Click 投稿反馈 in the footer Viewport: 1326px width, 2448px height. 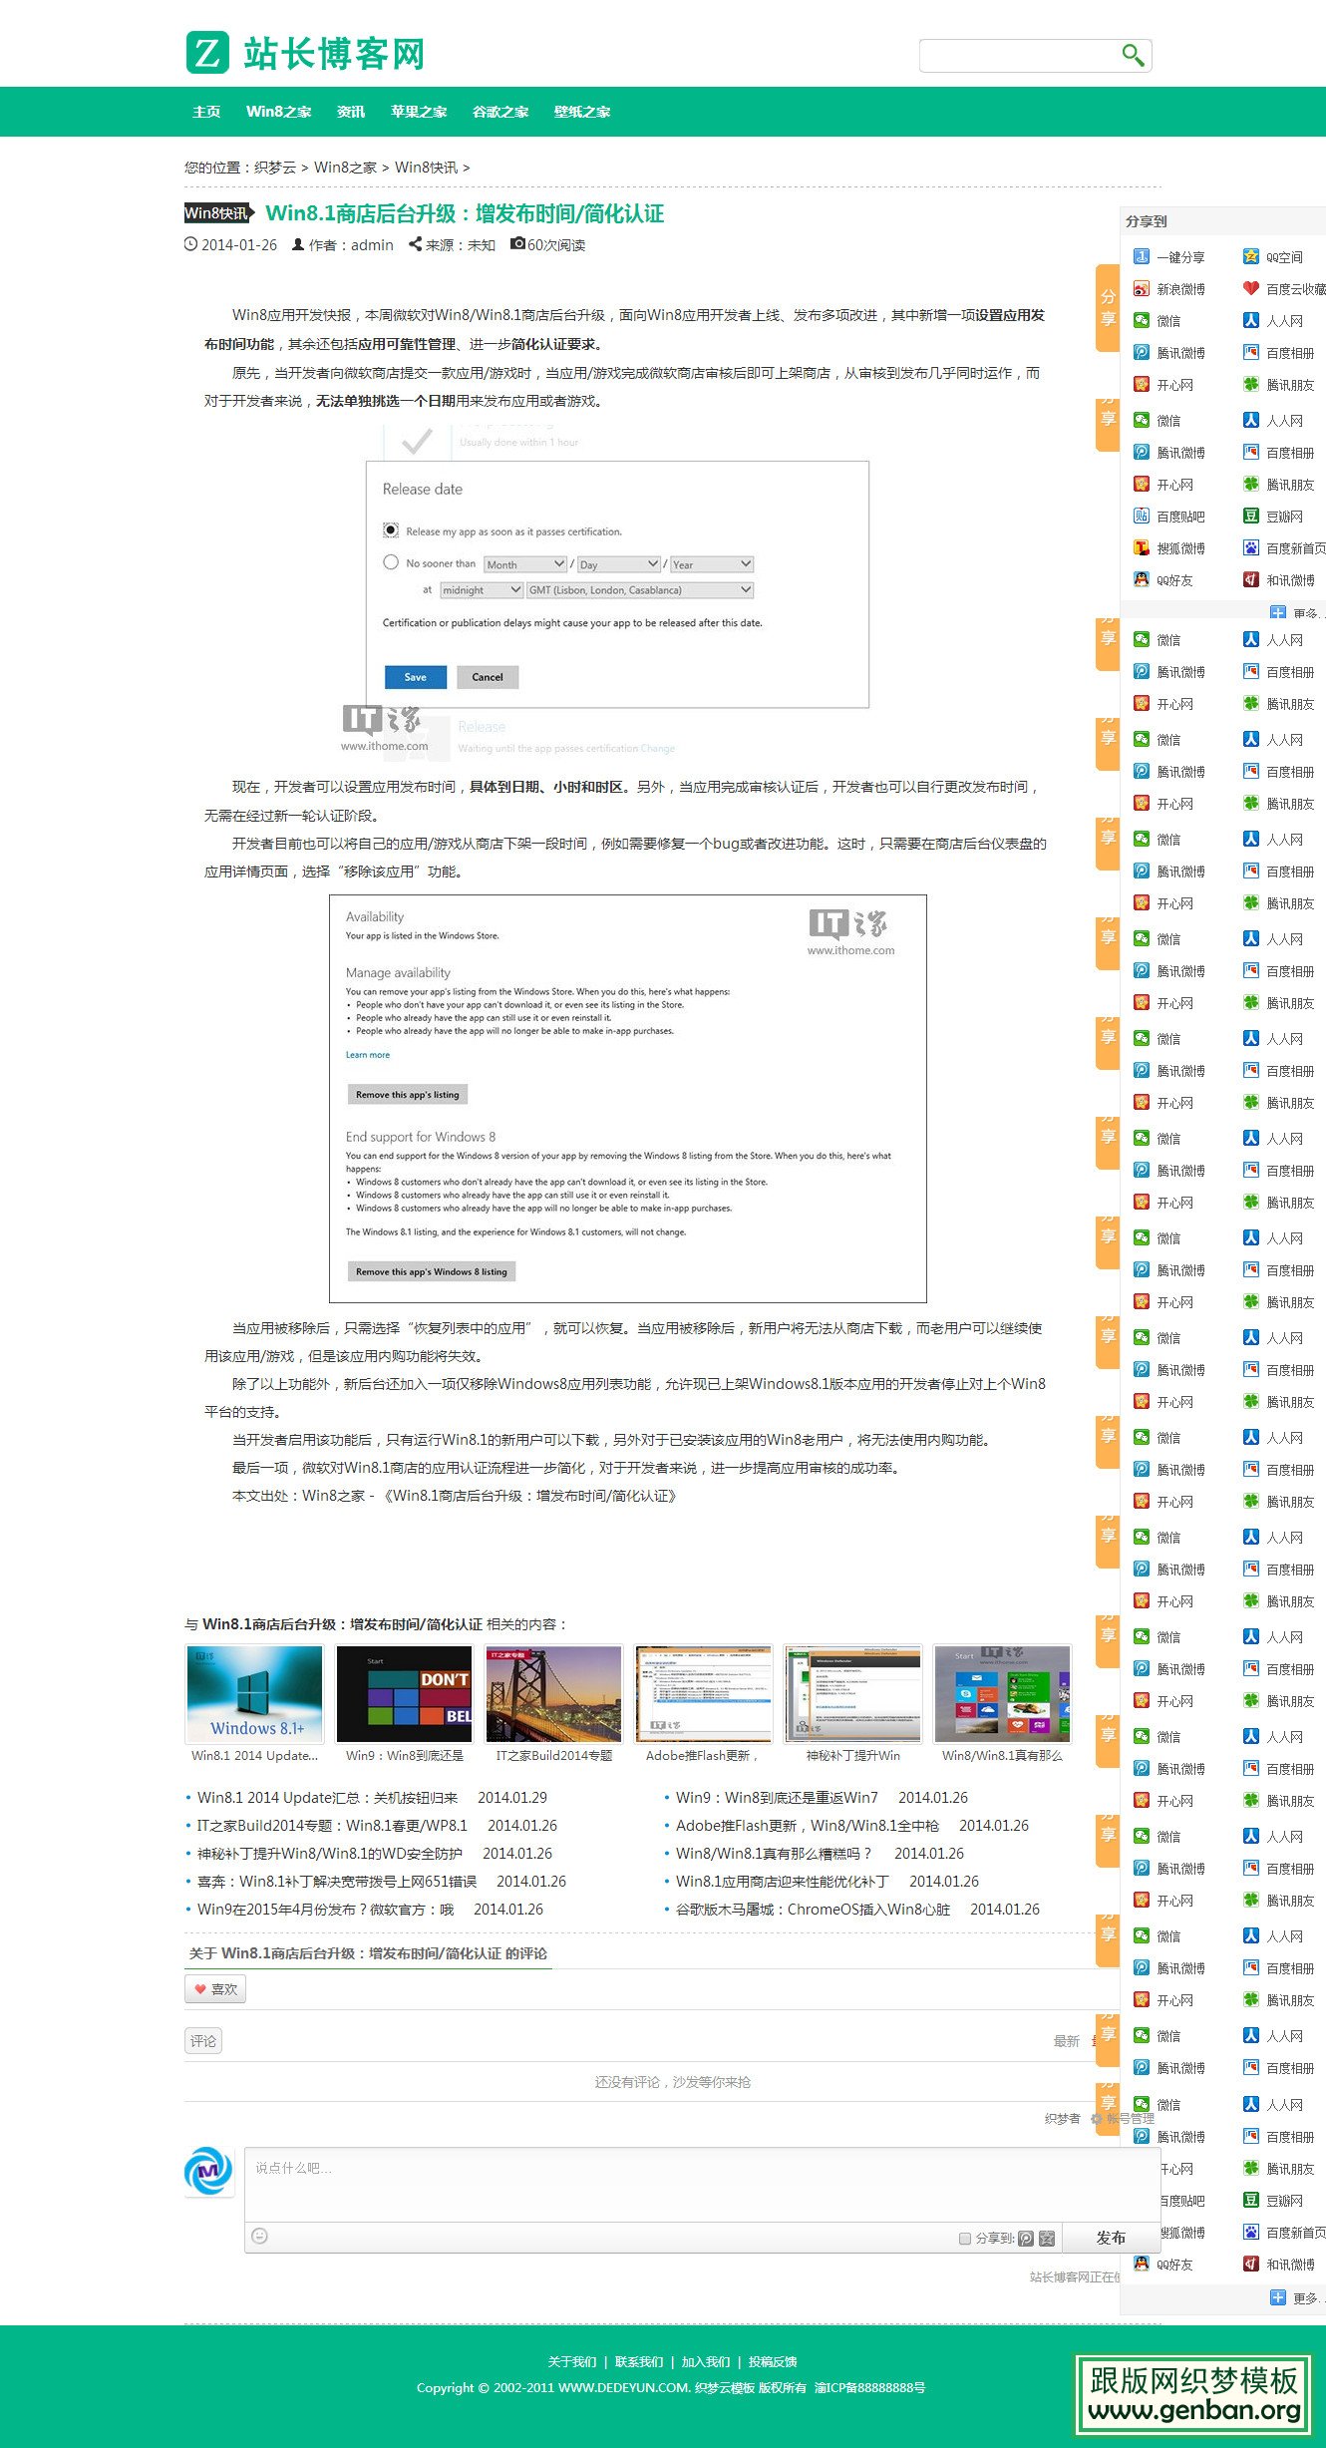pos(773,2361)
